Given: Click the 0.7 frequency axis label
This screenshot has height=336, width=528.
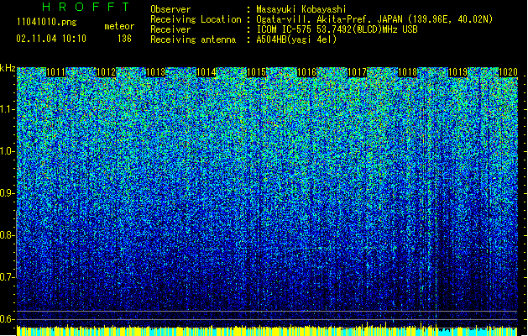Looking at the screenshot, I should [x=8, y=277].
